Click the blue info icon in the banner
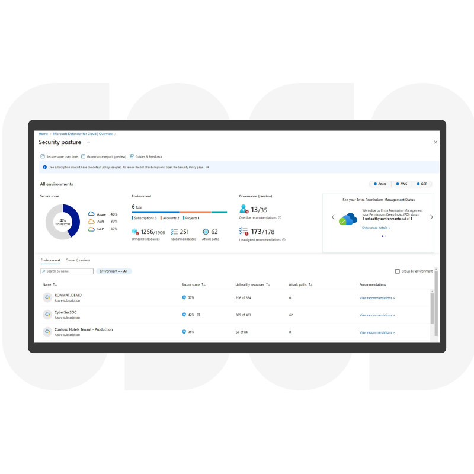474x474 pixels. (45, 167)
